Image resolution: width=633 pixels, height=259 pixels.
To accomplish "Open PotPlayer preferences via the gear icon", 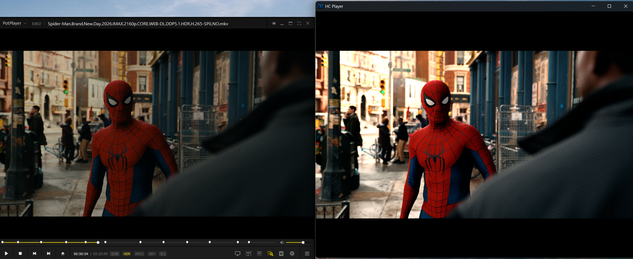I will pos(292,254).
